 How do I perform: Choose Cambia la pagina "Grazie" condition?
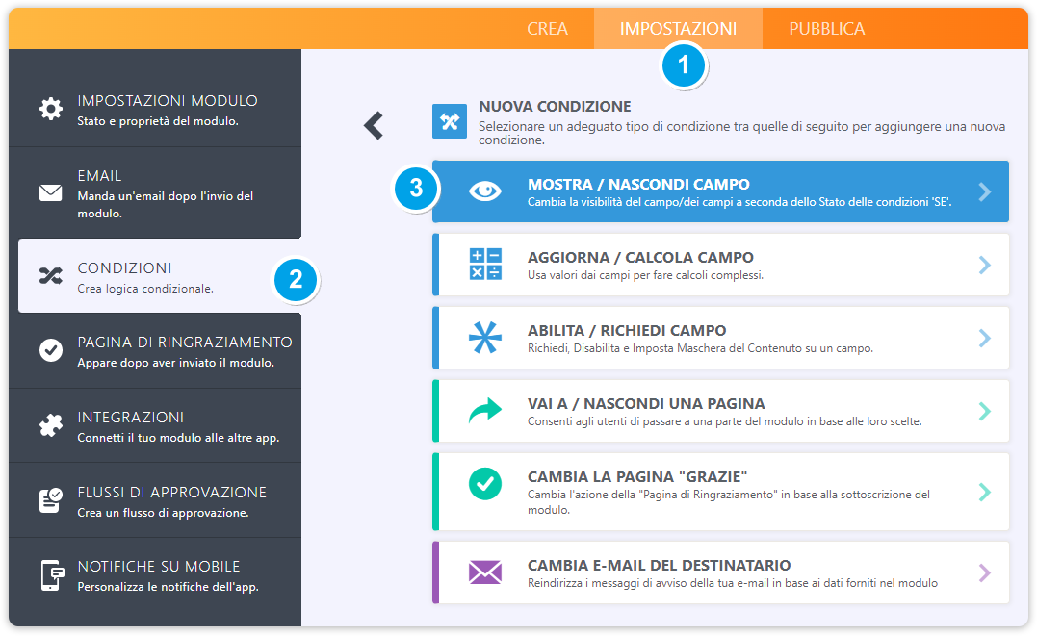[721, 492]
